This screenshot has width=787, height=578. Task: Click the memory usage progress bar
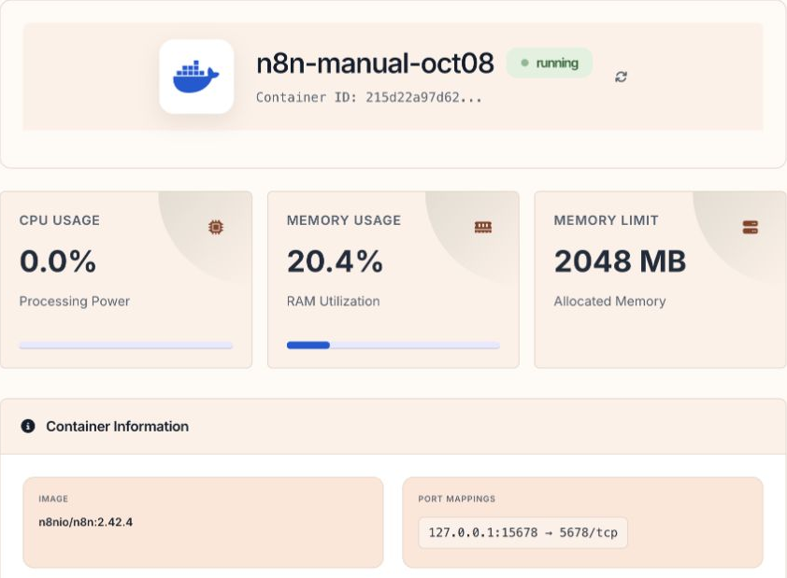(393, 345)
